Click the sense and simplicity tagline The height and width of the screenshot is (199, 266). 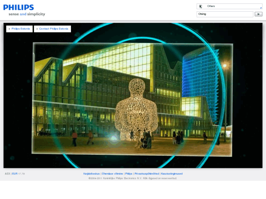[27, 14]
